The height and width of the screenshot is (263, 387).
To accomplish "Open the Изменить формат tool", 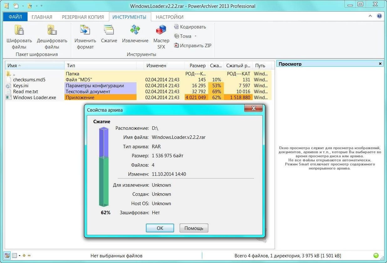I will [85, 37].
